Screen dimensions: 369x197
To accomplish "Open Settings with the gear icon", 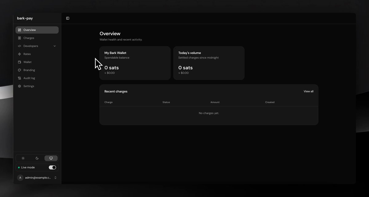I will tap(37, 86).
